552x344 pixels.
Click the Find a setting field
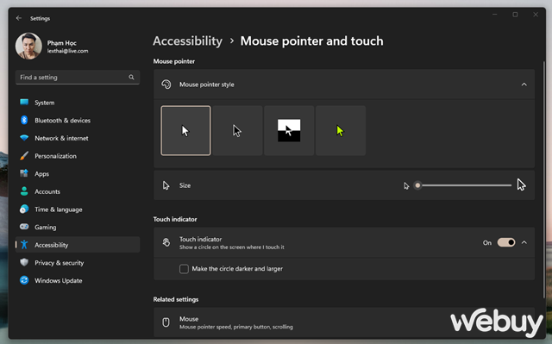[78, 77]
